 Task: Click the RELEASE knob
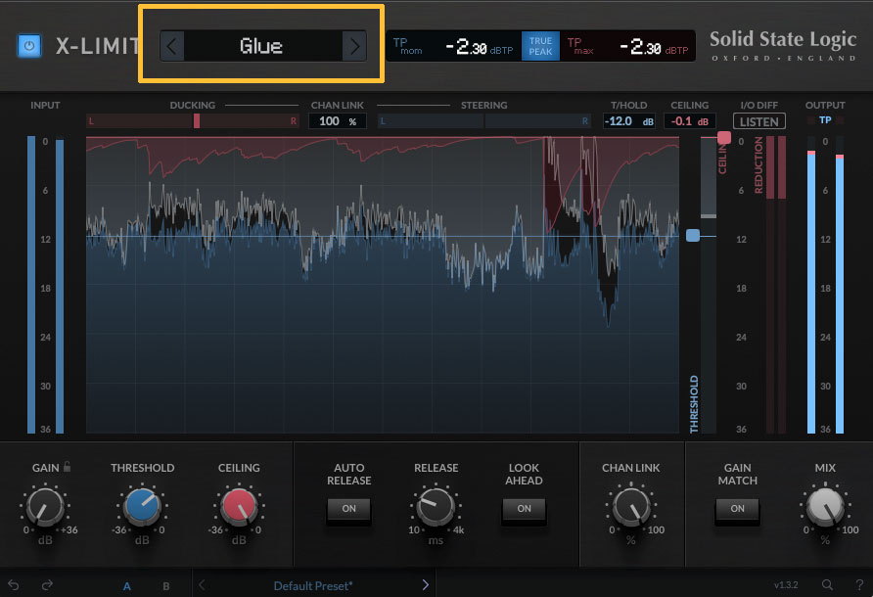[x=436, y=506]
